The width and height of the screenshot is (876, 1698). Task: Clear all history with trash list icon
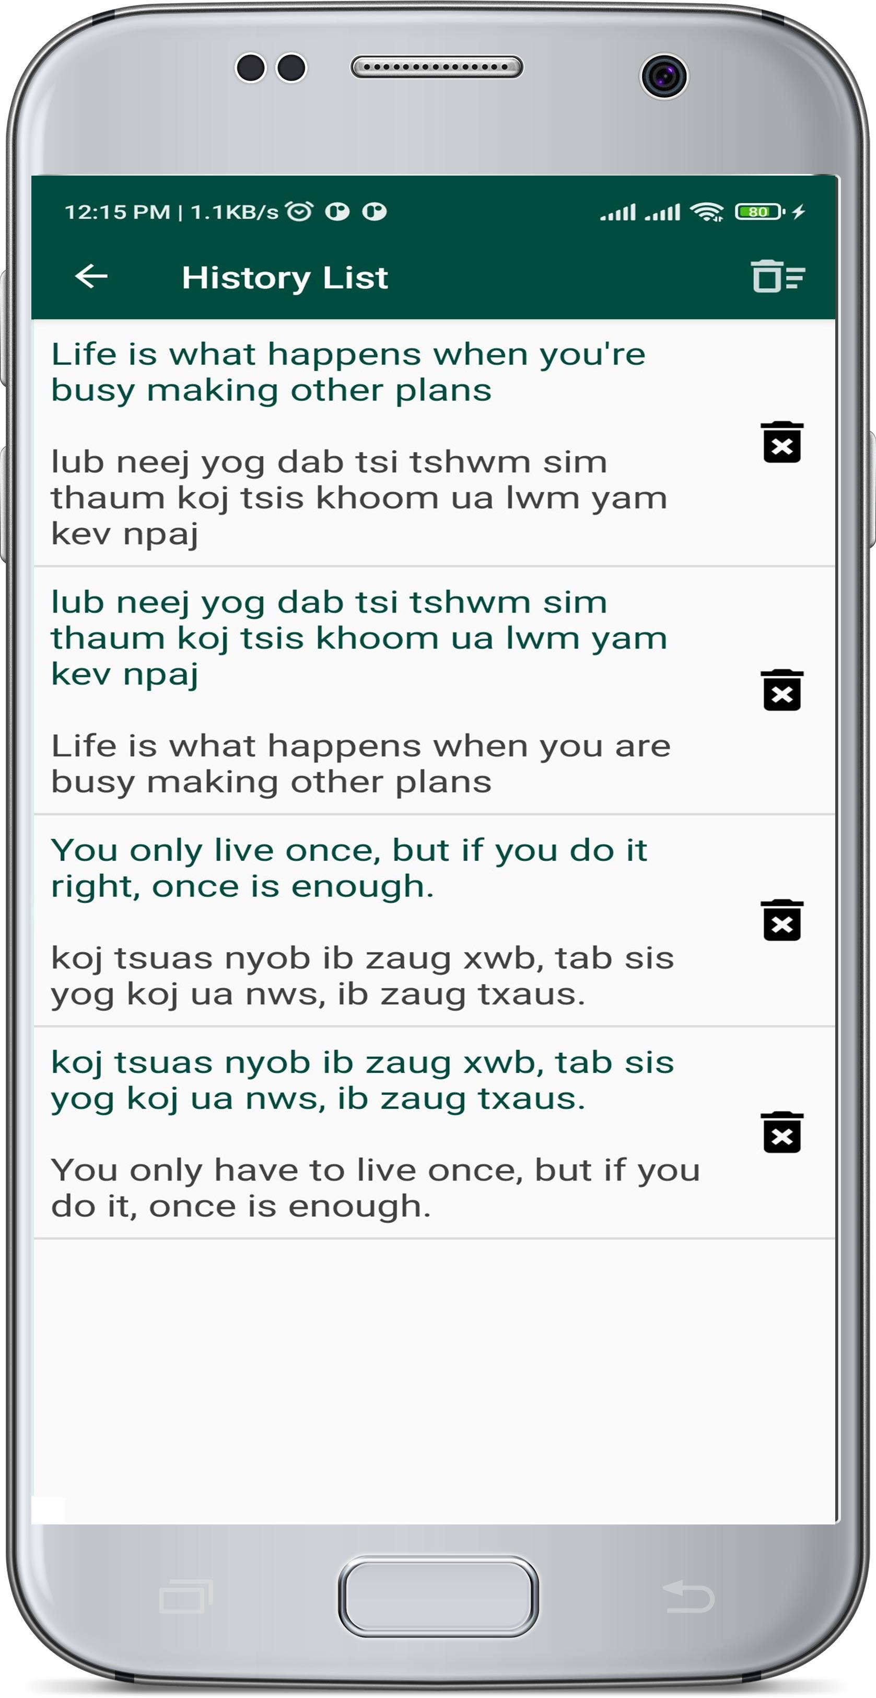point(778,276)
